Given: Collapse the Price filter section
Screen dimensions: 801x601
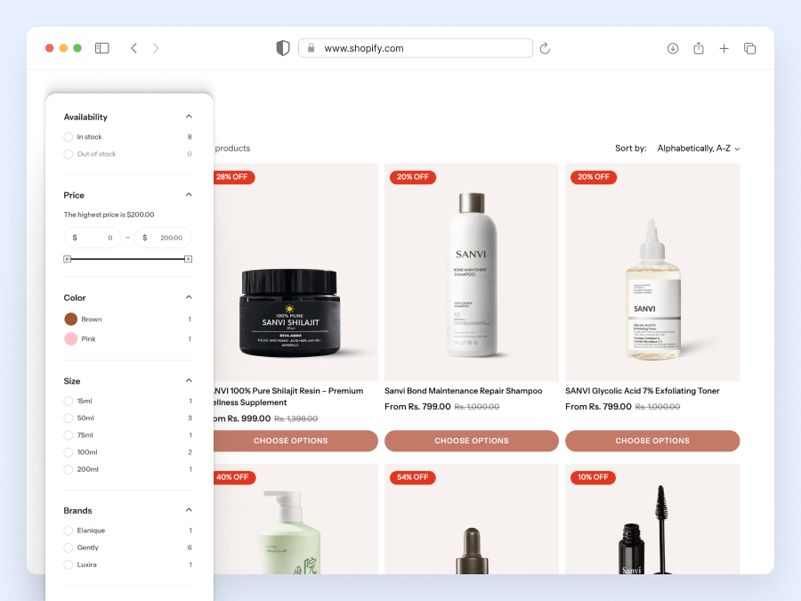Looking at the screenshot, I should (189, 194).
